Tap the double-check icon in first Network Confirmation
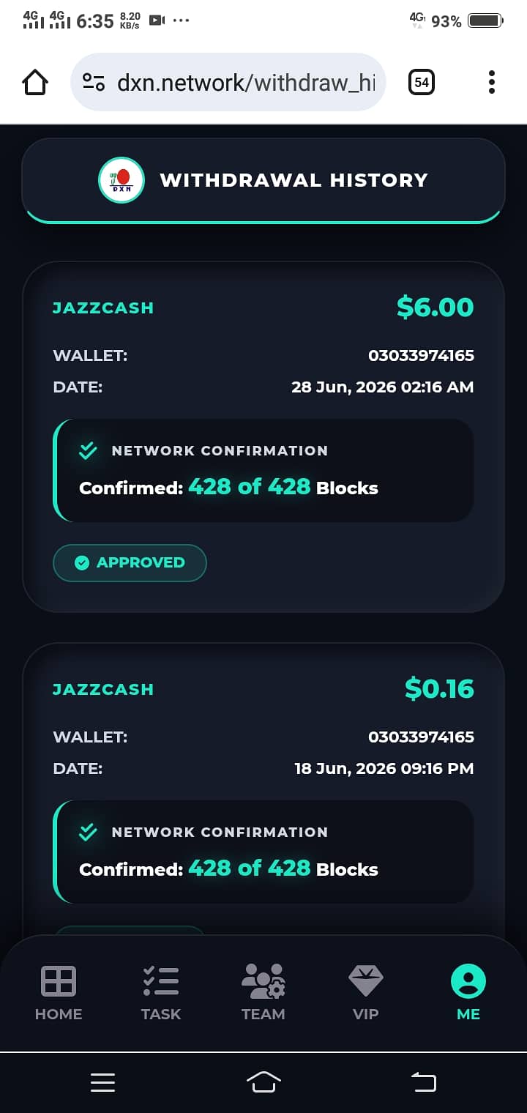 [88, 451]
